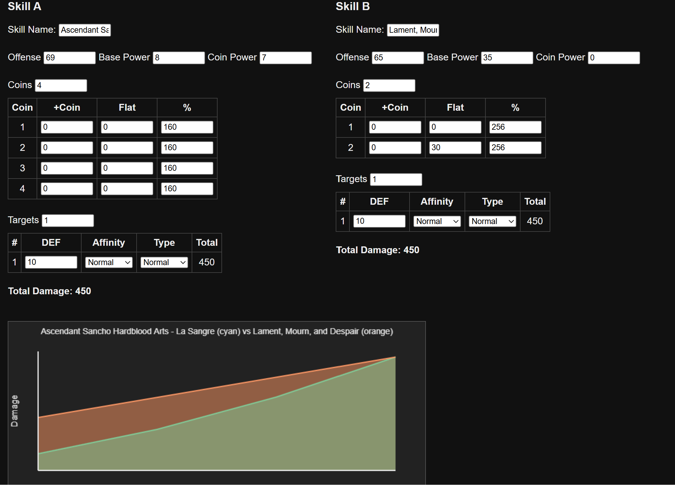Click Skill B Base Power input

[507, 57]
